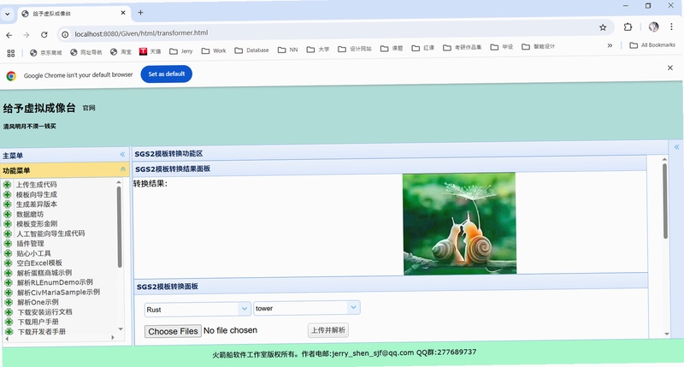The image size is (684, 367).
Task: Click the green plus icon beside 生成差异版本
Action: point(8,204)
